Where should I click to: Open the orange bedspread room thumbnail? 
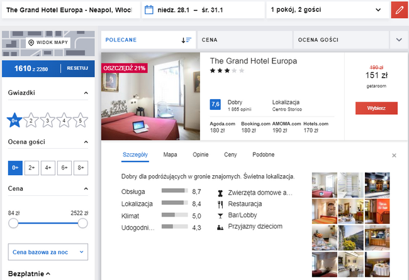click(325, 212)
